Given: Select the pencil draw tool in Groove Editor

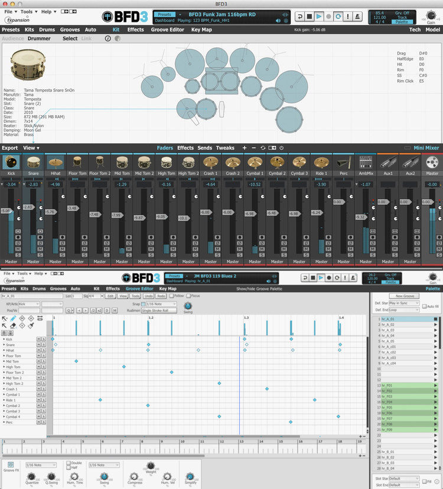Looking at the screenshot, I should 13,318.
